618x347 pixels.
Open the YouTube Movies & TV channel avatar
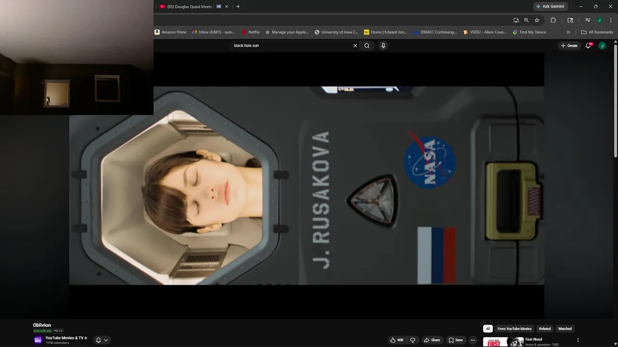[38, 340]
